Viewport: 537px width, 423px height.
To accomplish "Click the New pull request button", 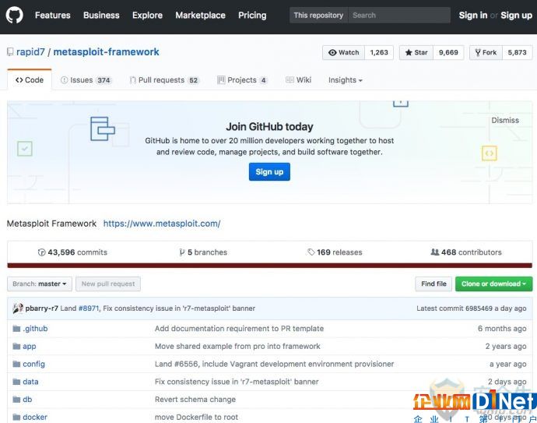I will (108, 284).
